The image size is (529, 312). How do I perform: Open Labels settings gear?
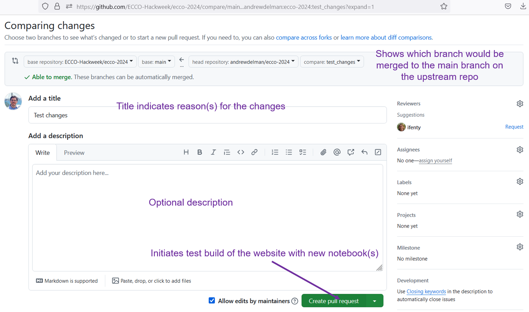pyautogui.click(x=520, y=181)
